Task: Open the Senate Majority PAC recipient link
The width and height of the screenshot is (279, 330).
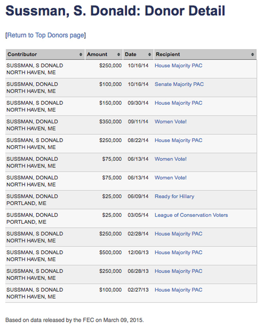Action: (179, 84)
